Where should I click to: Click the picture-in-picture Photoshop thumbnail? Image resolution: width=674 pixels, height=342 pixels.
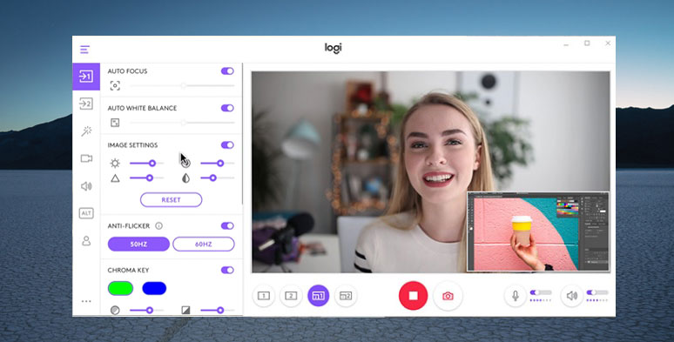pos(539,231)
